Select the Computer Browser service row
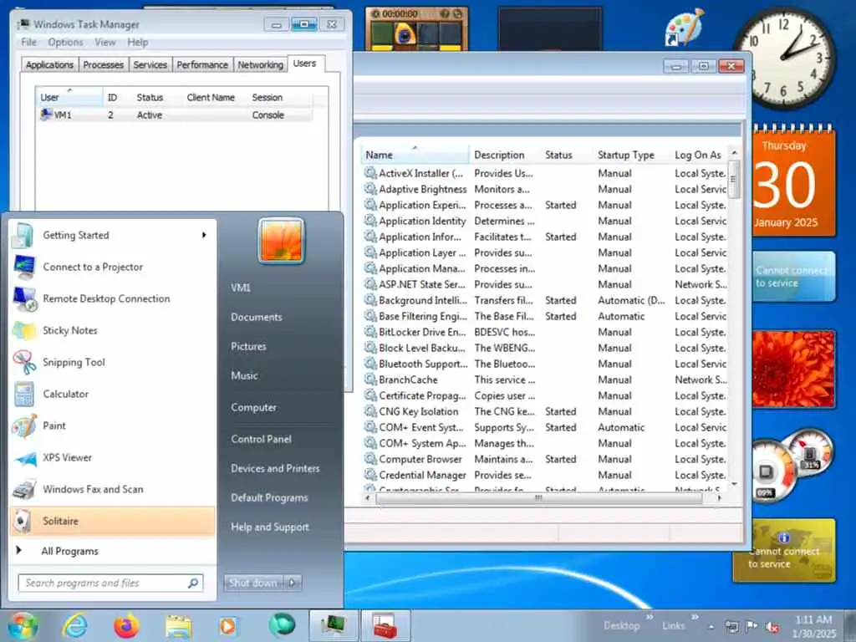 pos(545,459)
